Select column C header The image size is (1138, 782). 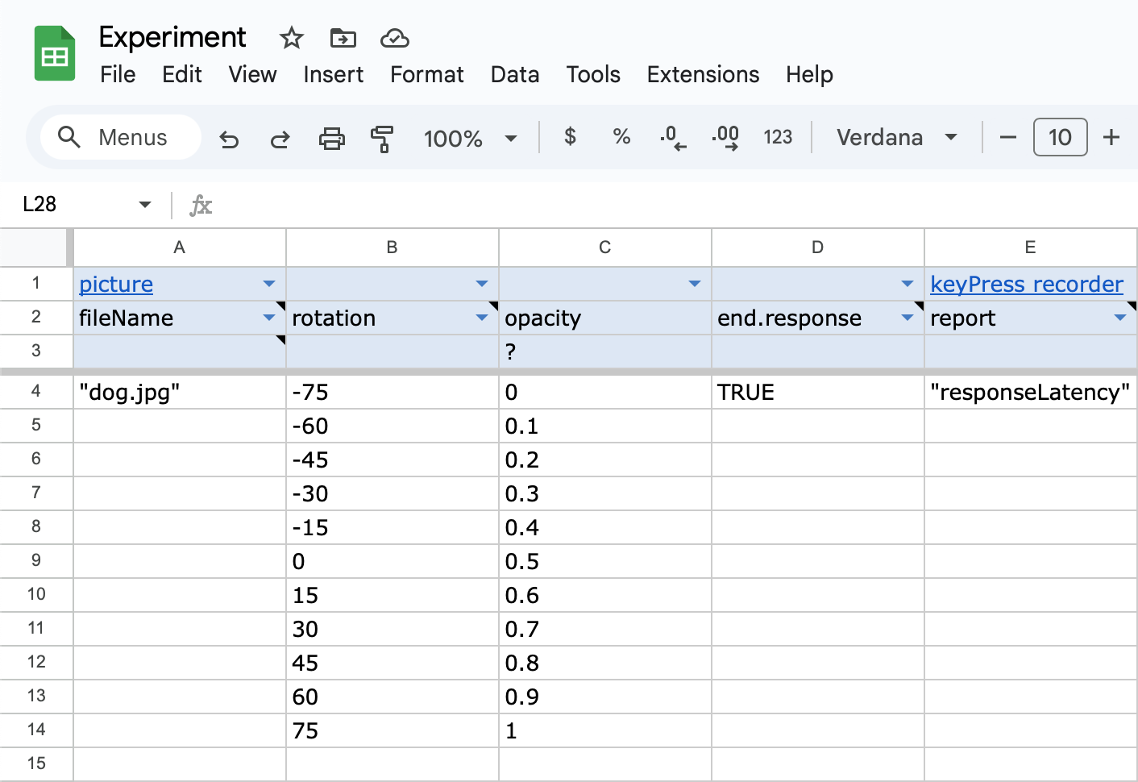pyautogui.click(x=605, y=247)
